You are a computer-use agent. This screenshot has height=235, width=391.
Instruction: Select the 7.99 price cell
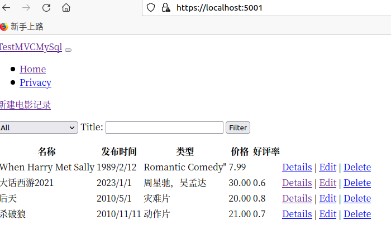(x=237, y=167)
